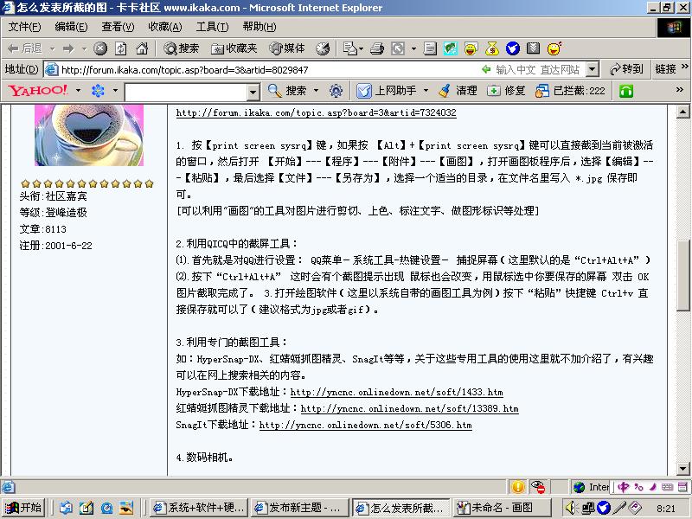Click the Yahoo toolbar search input box
This screenshot has height=519, width=692.
186,93
